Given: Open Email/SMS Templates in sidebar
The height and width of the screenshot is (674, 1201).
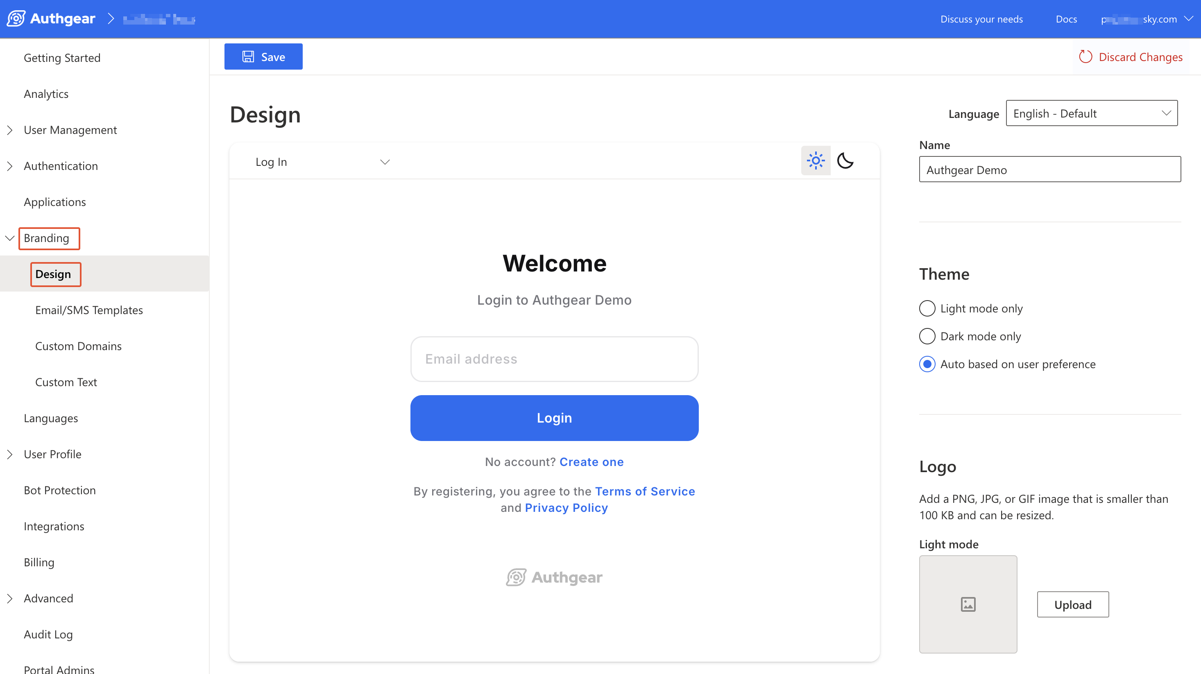Looking at the screenshot, I should tap(88, 310).
